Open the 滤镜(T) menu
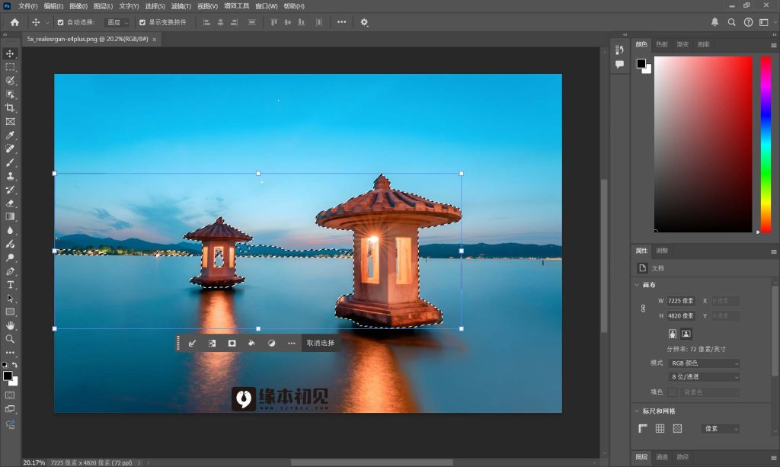Viewport: 780px width, 467px height. (x=181, y=6)
